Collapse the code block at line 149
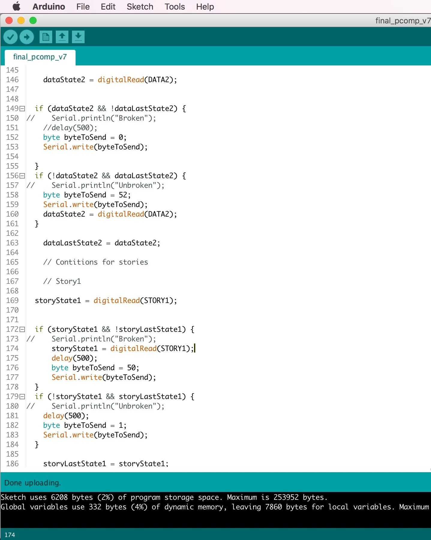 click(x=22, y=109)
